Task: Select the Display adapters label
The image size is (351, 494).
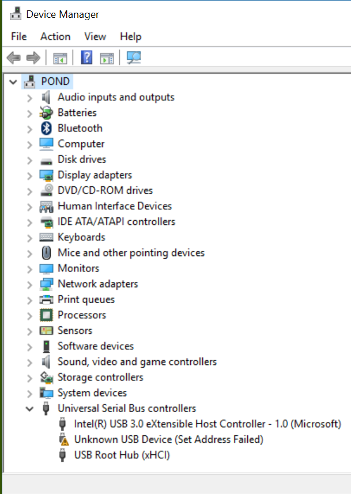Action: click(x=95, y=175)
